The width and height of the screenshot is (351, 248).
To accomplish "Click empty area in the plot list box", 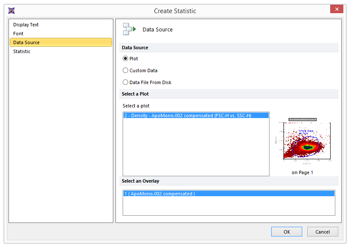I will [195, 149].
